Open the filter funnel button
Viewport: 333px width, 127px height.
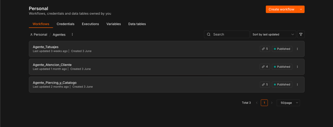(301, 34)
